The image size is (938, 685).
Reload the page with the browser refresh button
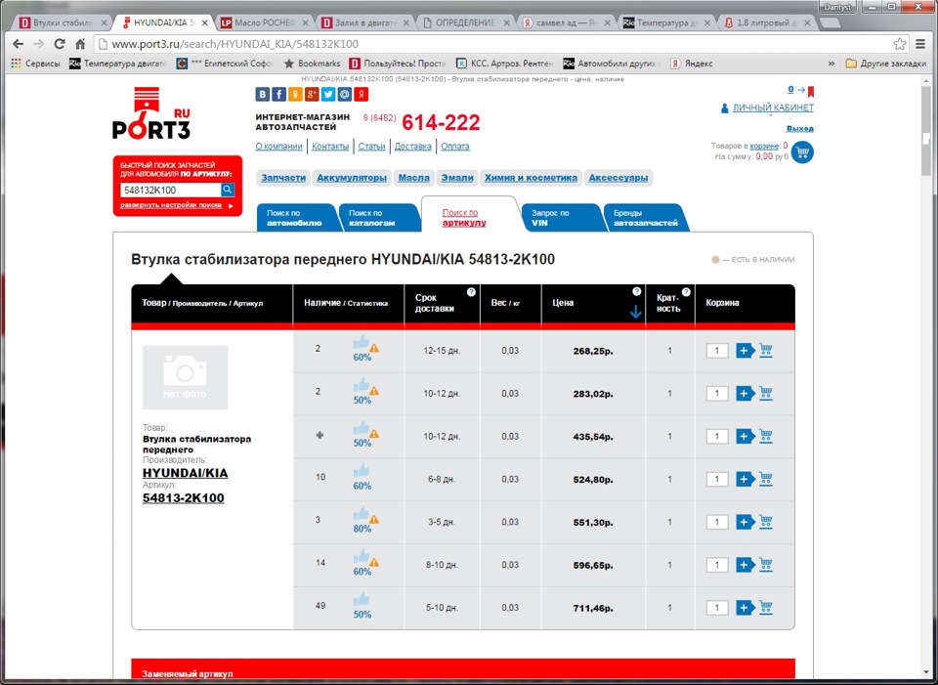(x=60, y=44)
